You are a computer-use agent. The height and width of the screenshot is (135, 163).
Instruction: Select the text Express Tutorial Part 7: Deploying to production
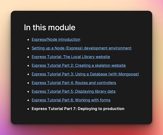point(78,109)
